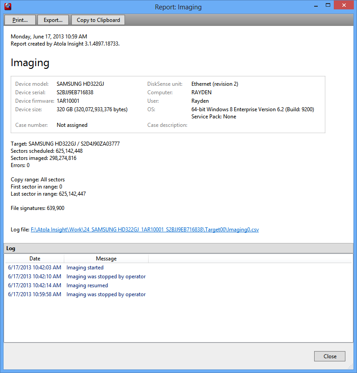Click 'Copy range: All sectors' line

pyautogui.click(x=37, y=180)
